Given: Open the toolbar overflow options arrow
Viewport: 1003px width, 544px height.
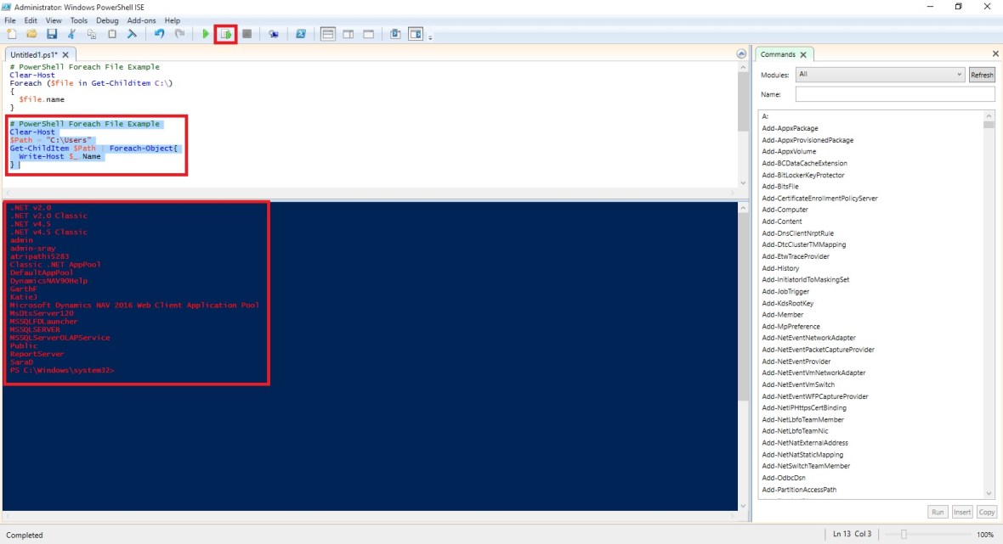Looking at the screenshot, I should 430,37.
